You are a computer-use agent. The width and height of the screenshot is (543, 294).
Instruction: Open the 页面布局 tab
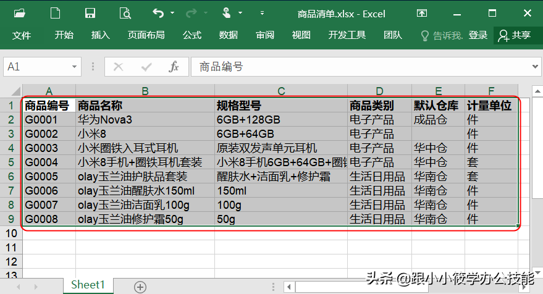pos(146,35)
